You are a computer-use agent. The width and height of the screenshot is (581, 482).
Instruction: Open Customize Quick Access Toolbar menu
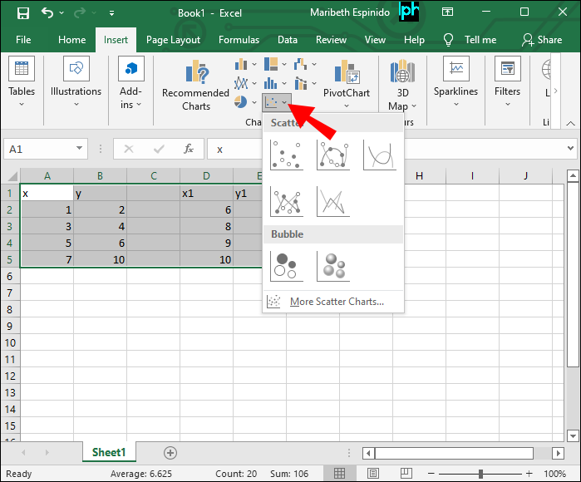click(111, 13)
